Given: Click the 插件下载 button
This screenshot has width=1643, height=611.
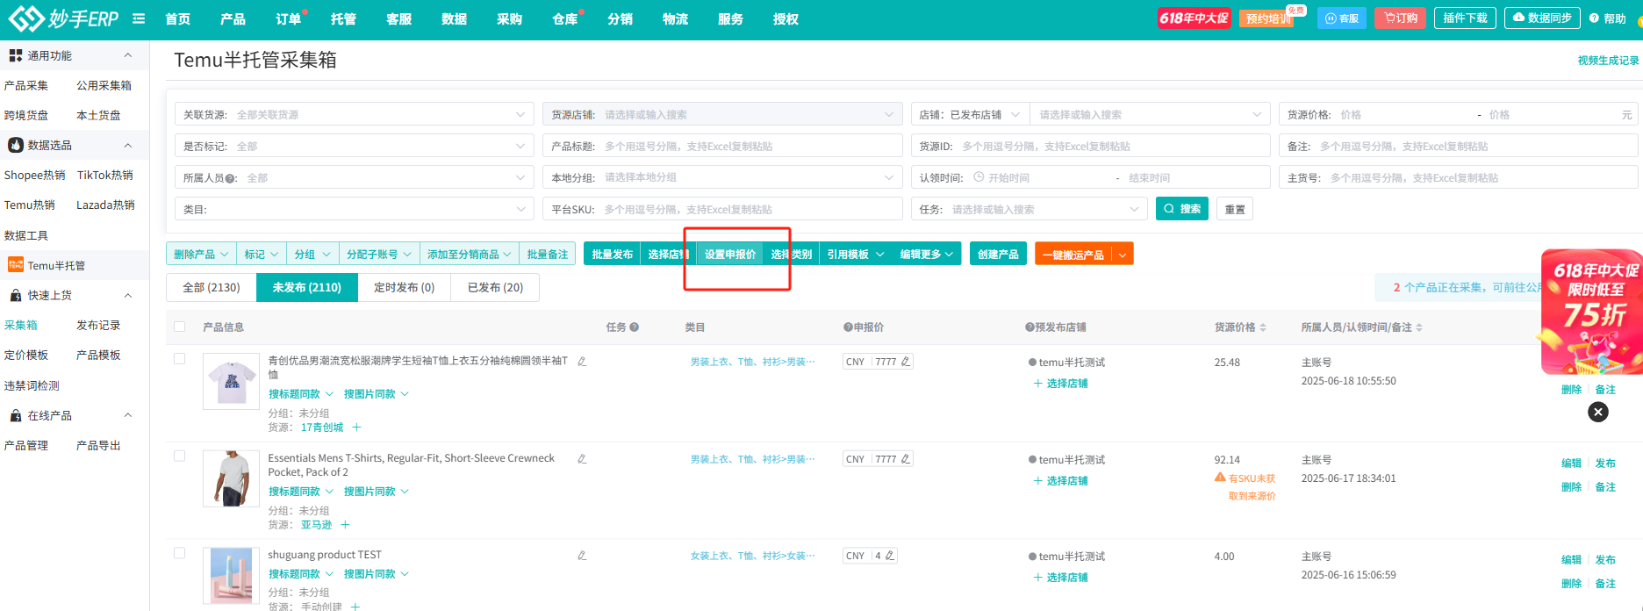Looking at the screenshot, I should tap(1465, 18).
